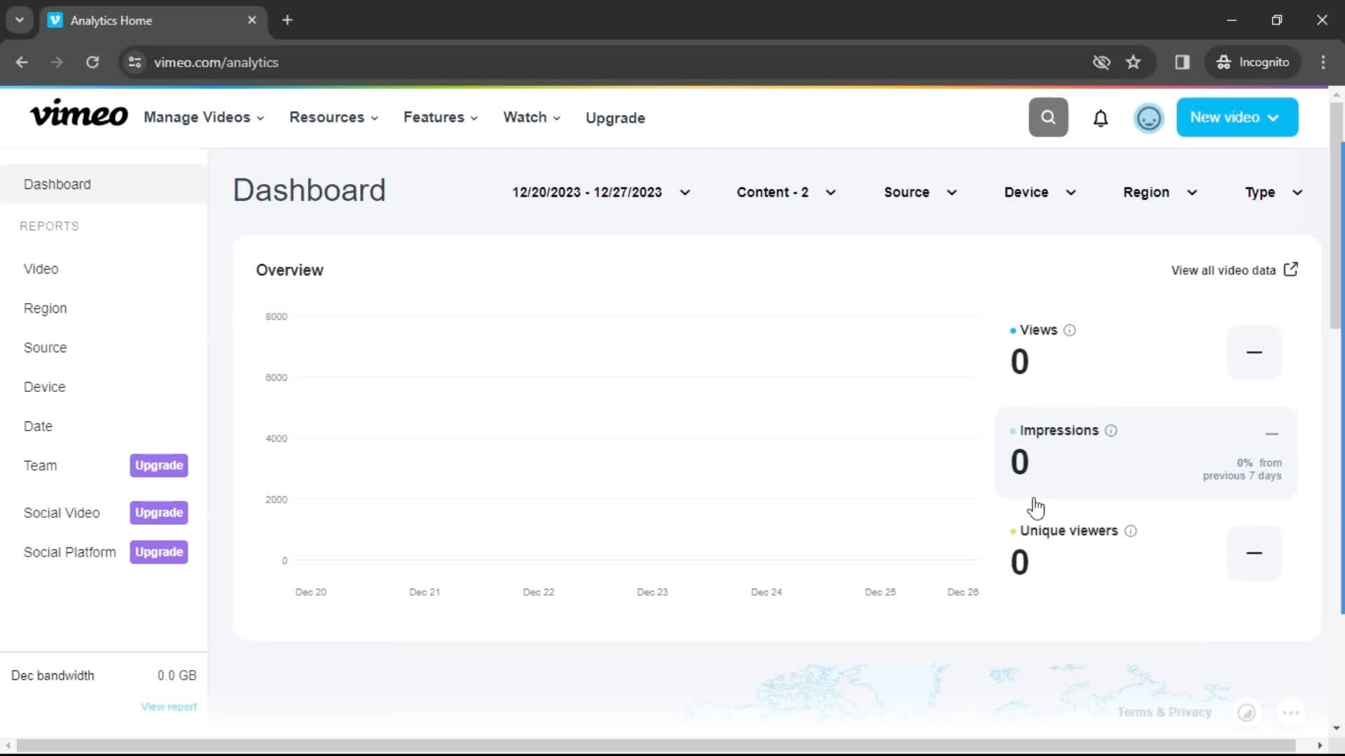This screenshot has height=756, width=1345.
Task: Click the Impressions info tooltip icon
Action: click(1111, 430)
